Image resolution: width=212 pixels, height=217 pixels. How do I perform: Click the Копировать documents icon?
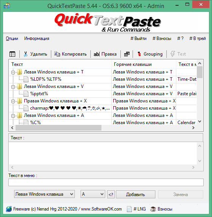57,54
